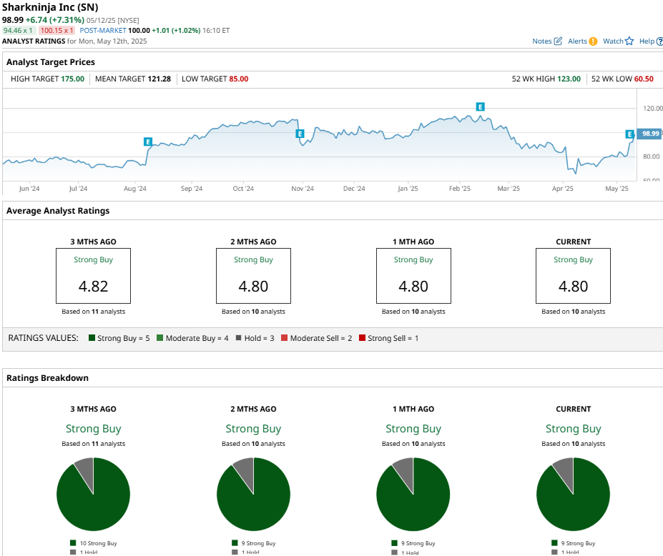Click the green bid 94.46 x 1 badge
Viewport: 663px width, 556px height.
coord(19,31)
